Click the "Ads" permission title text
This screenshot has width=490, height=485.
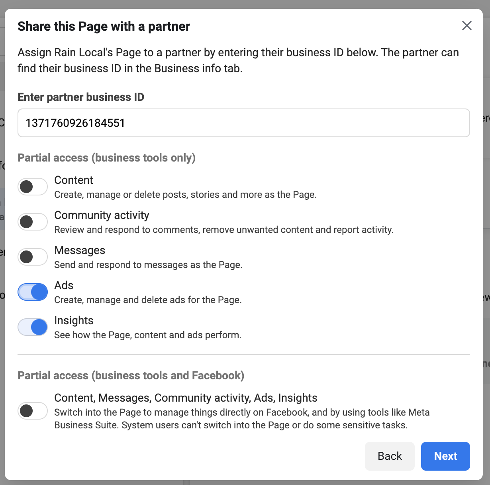click(x=64, y=286)
